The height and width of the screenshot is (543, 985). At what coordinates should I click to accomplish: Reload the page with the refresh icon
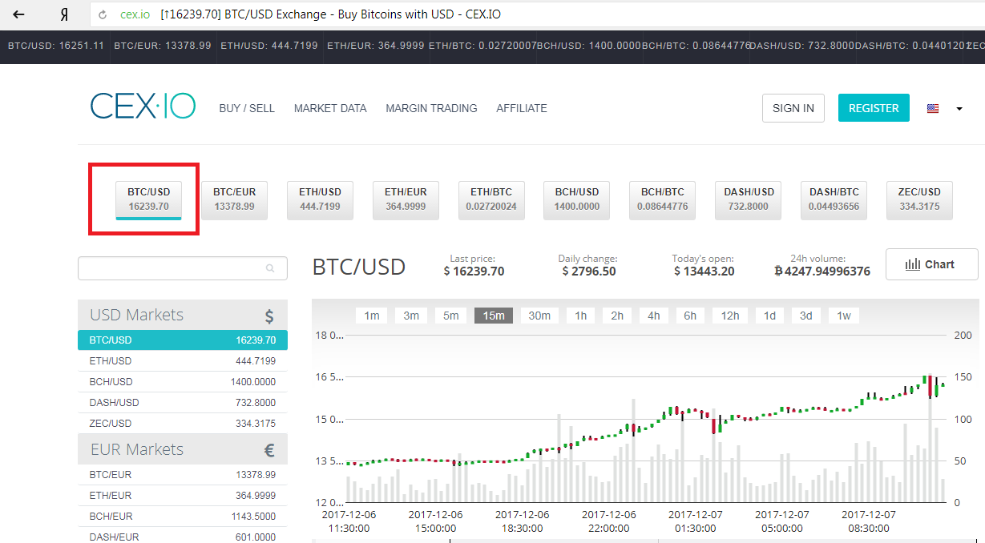103,14
